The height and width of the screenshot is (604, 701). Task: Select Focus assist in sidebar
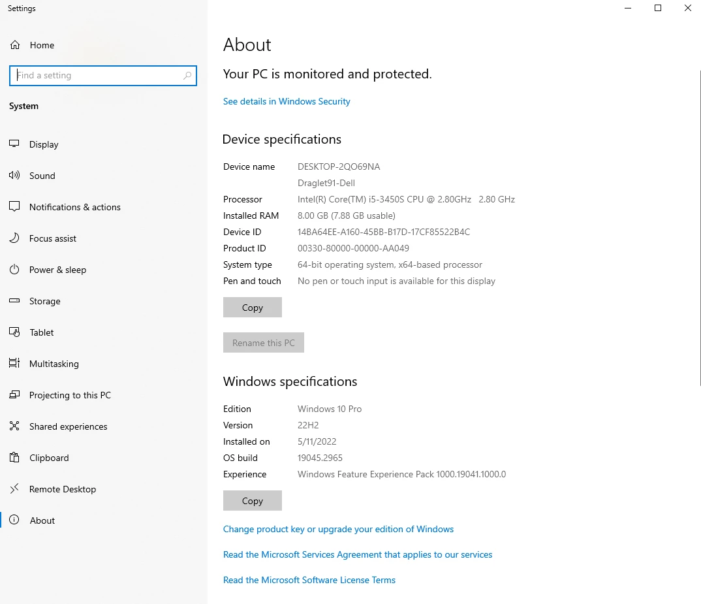coord(103,238)
